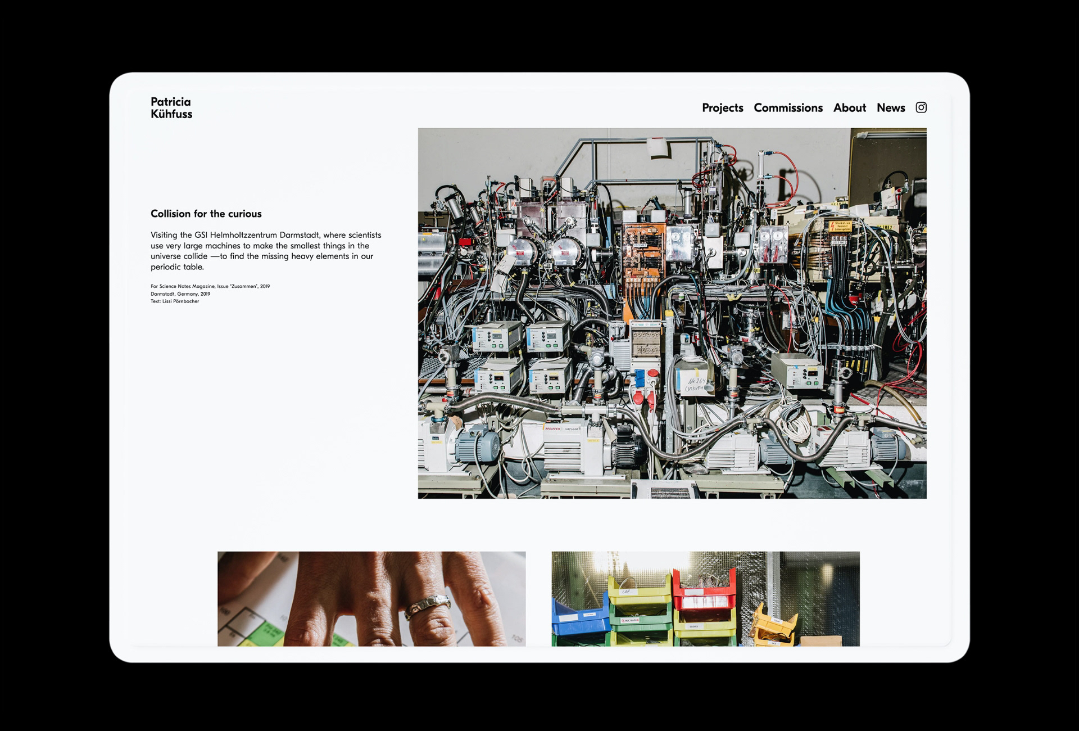Click 'About' between Commissions and News
Image resolution: width=1079 pixels, height=731 pixels.
coord(850,107)
